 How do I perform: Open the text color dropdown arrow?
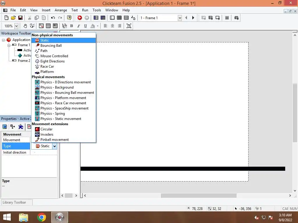97,26
